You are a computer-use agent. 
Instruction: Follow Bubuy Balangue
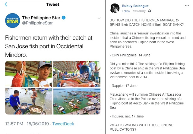coord(126,11)
